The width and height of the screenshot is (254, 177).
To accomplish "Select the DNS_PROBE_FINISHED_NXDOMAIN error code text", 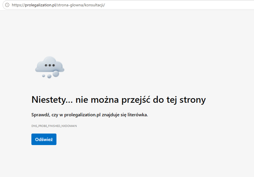I will 54,126.
